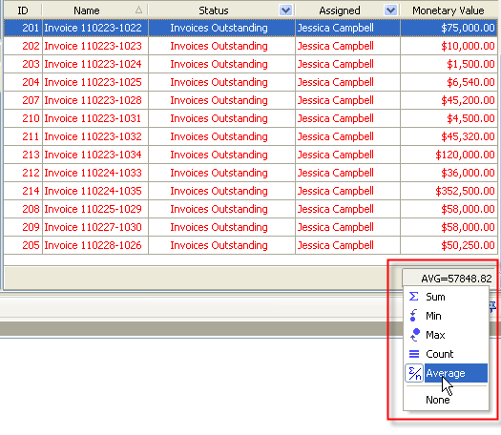Click the Count lines icon
The height and width of the screenshot is (435, 501).
coord(414,354)
